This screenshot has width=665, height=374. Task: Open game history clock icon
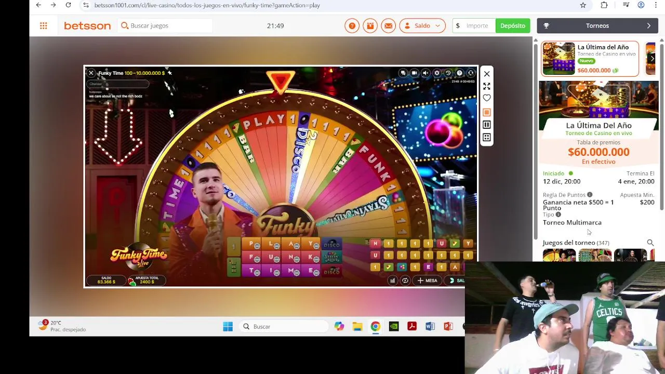[x=448, y=73]
